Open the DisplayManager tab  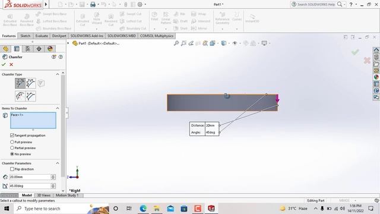(50, 49)
